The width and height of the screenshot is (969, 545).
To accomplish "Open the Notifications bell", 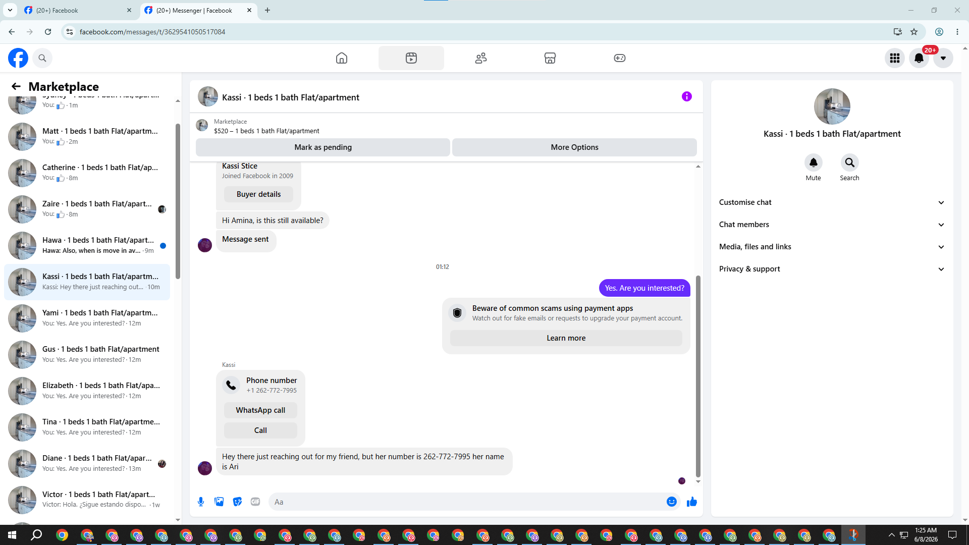I will pos(919,58).
